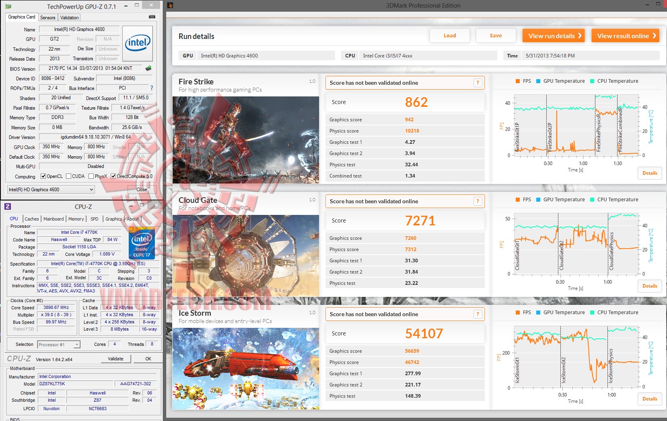The image size is (667, 421).
Task: Click the GPU-Z BIOS save chip icon
Action: tap(148, 68)
